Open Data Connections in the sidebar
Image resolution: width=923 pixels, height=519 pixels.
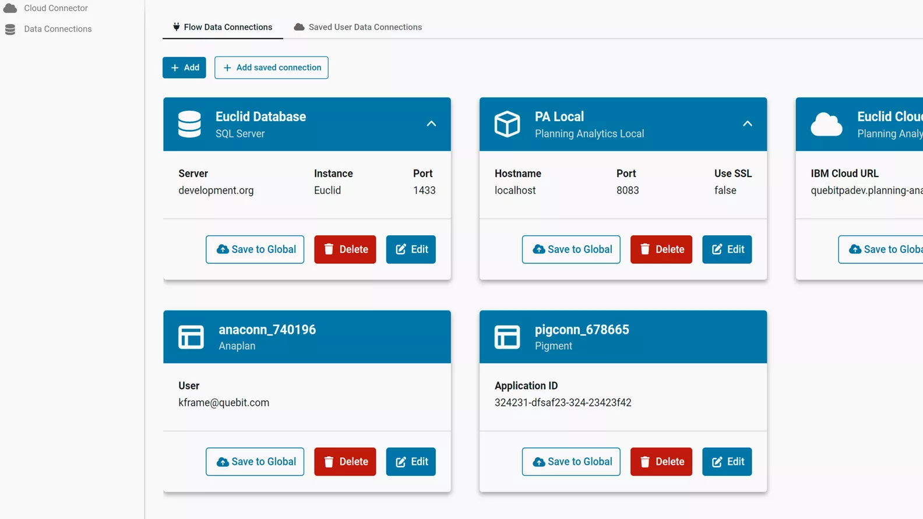pyautogui.click(x=58, y=29)
